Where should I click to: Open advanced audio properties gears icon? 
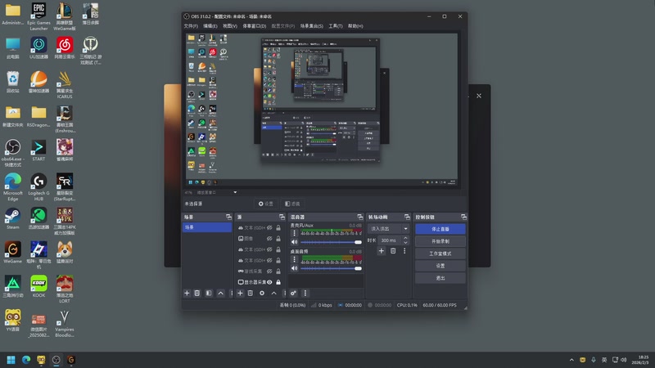click(x=293, y=294)
